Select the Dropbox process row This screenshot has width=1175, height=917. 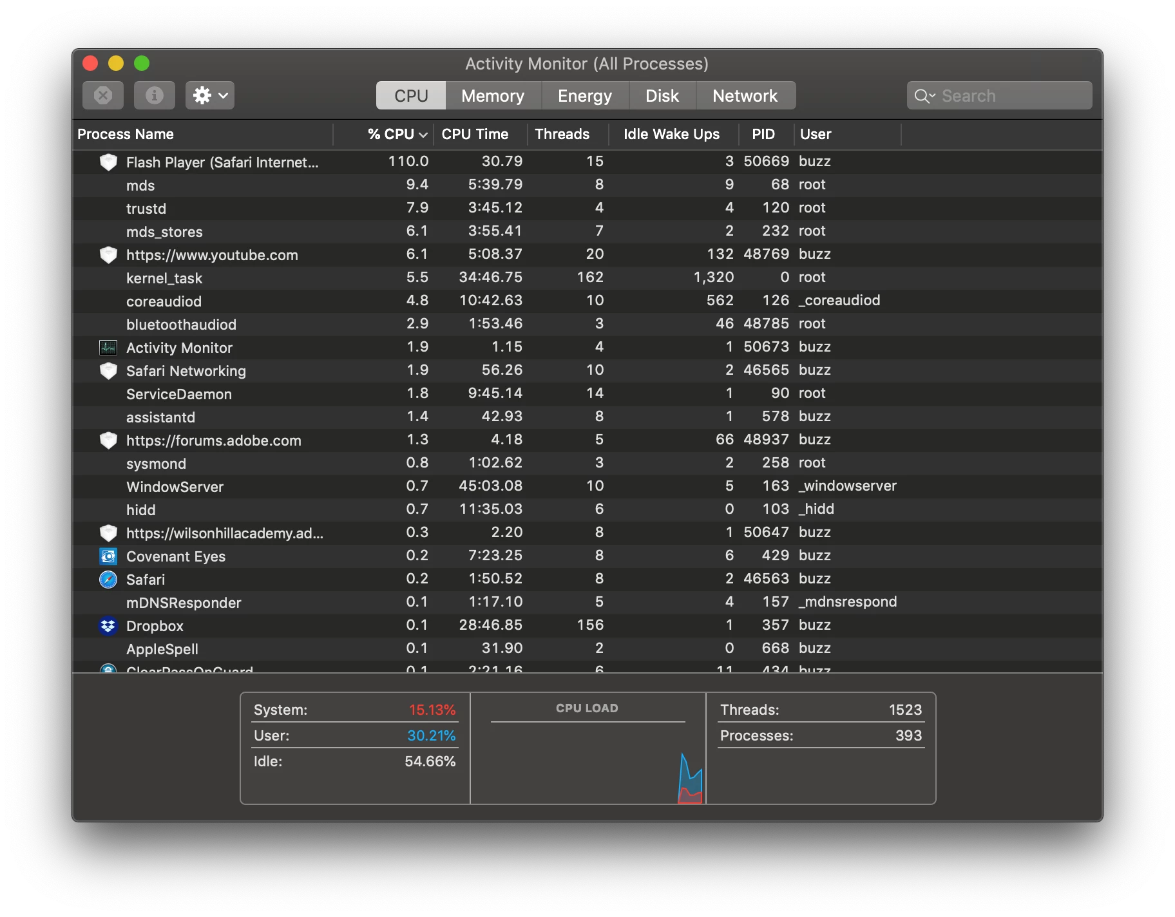click(587, 626)
